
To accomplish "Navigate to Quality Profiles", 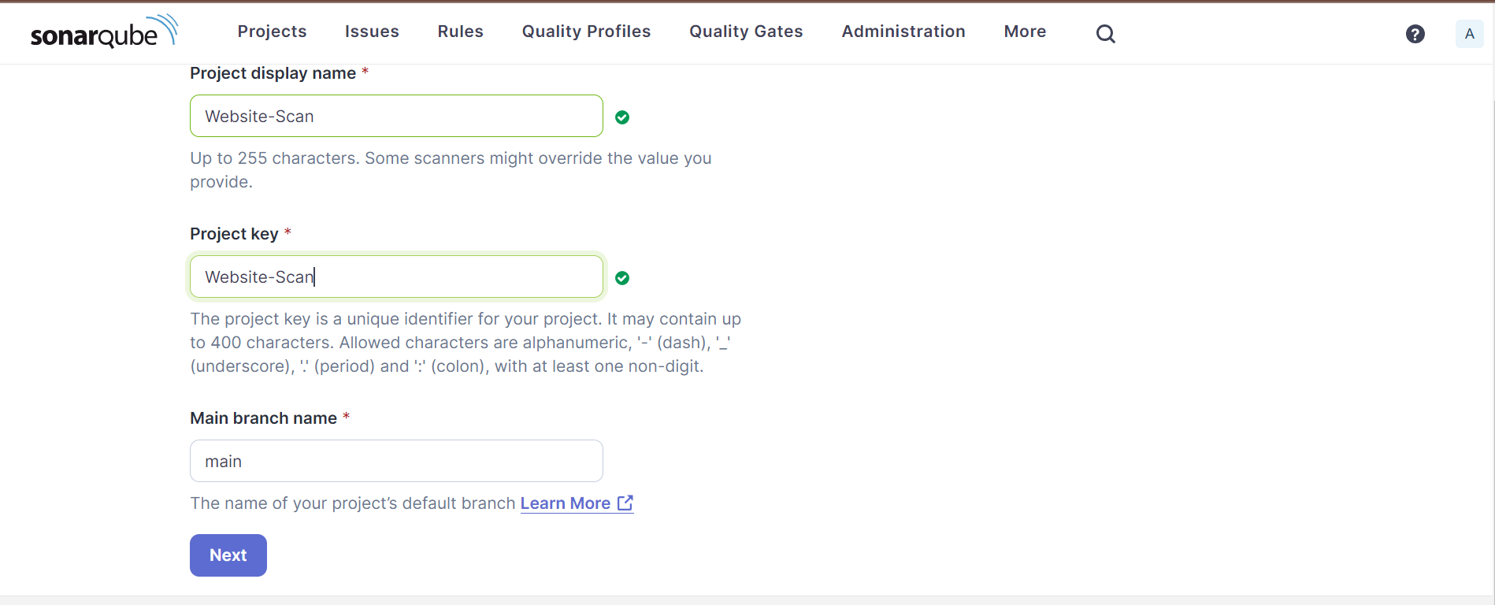I will (586, 32).
